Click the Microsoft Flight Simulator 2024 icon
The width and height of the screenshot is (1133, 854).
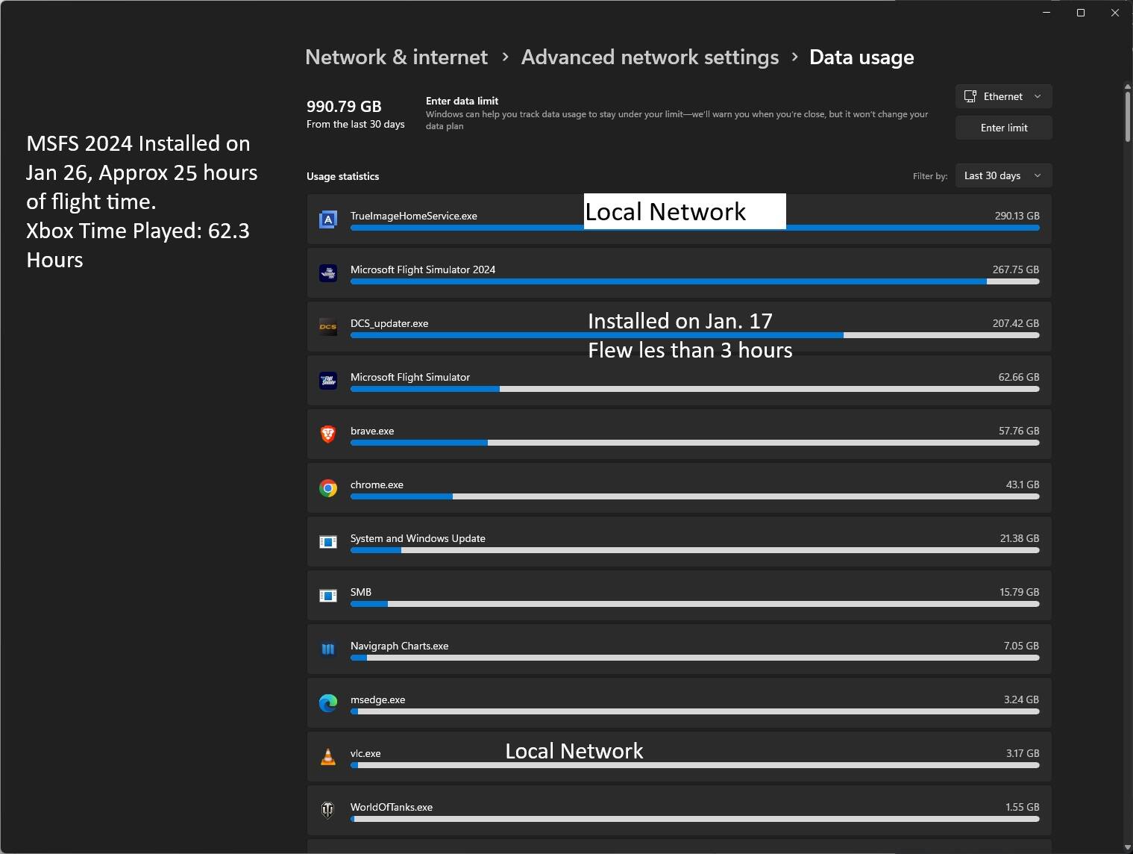(x=328, y=273)
